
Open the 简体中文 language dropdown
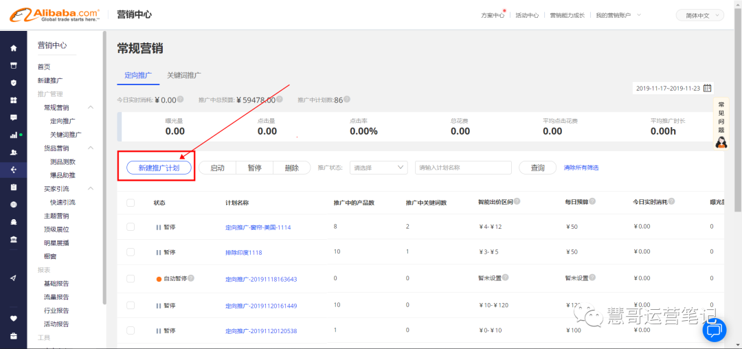(700, 15)
